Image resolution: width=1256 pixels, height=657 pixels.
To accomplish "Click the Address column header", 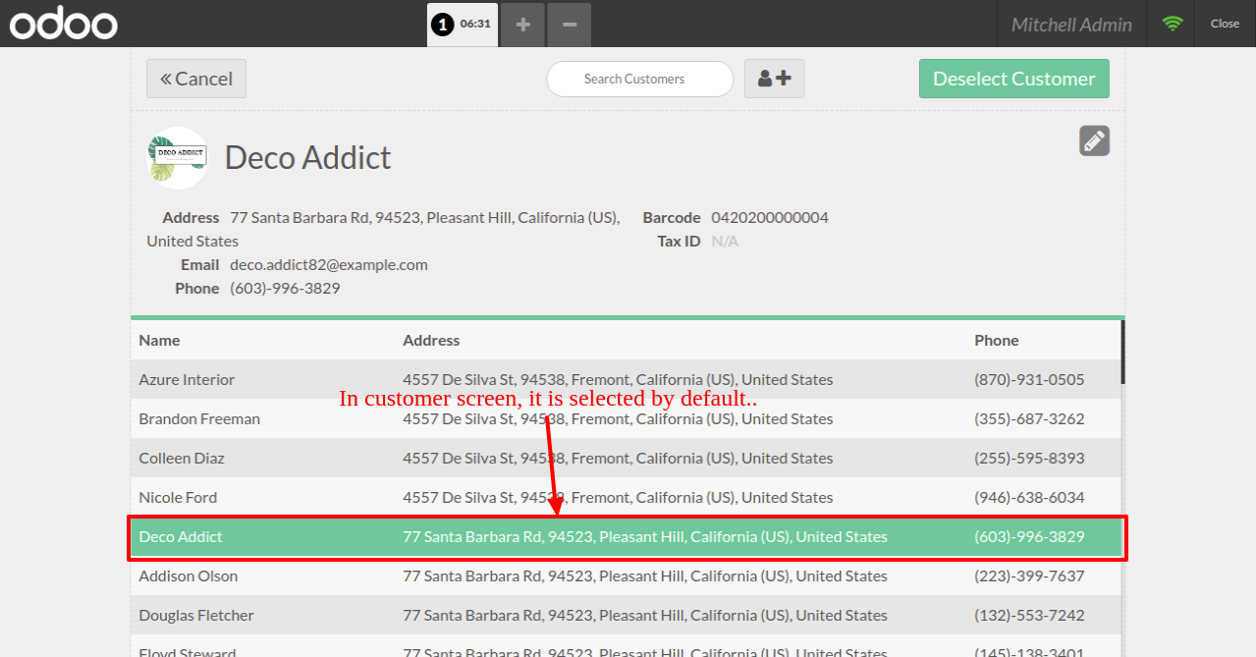I will click(x=431, y=340).
